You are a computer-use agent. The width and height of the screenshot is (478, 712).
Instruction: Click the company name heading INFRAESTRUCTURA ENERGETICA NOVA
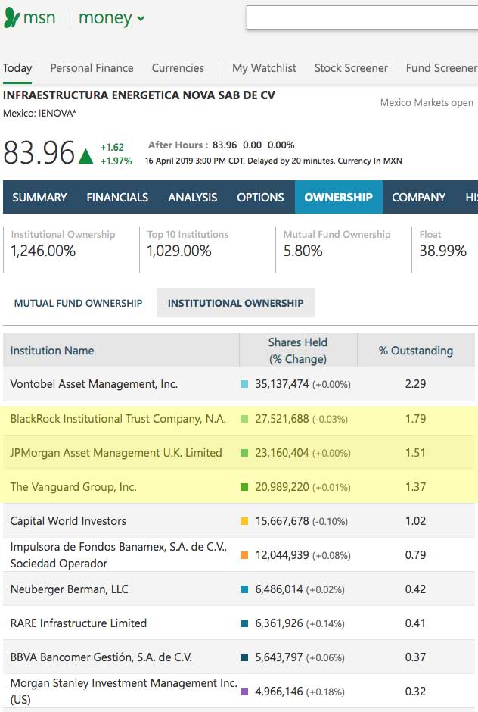pyautogui.click(x=138, y=95)
